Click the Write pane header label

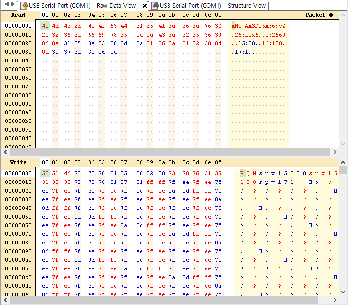[18, 162]
